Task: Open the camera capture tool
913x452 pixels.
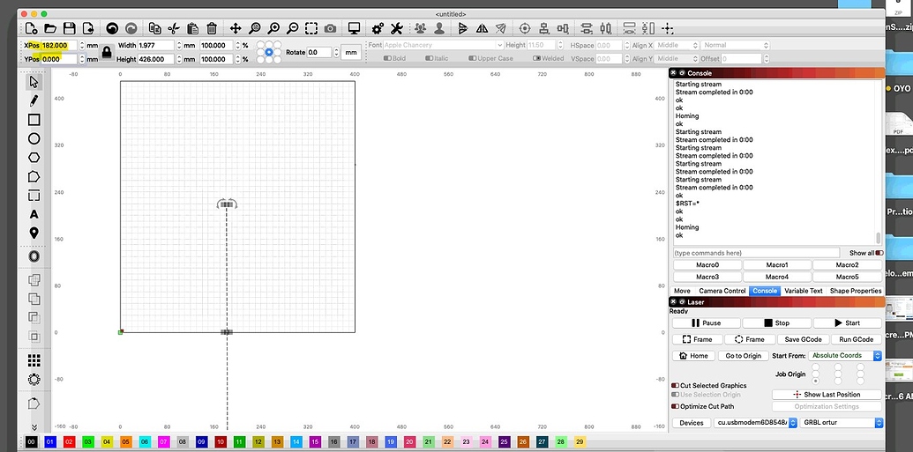Action: coord(330,28)
